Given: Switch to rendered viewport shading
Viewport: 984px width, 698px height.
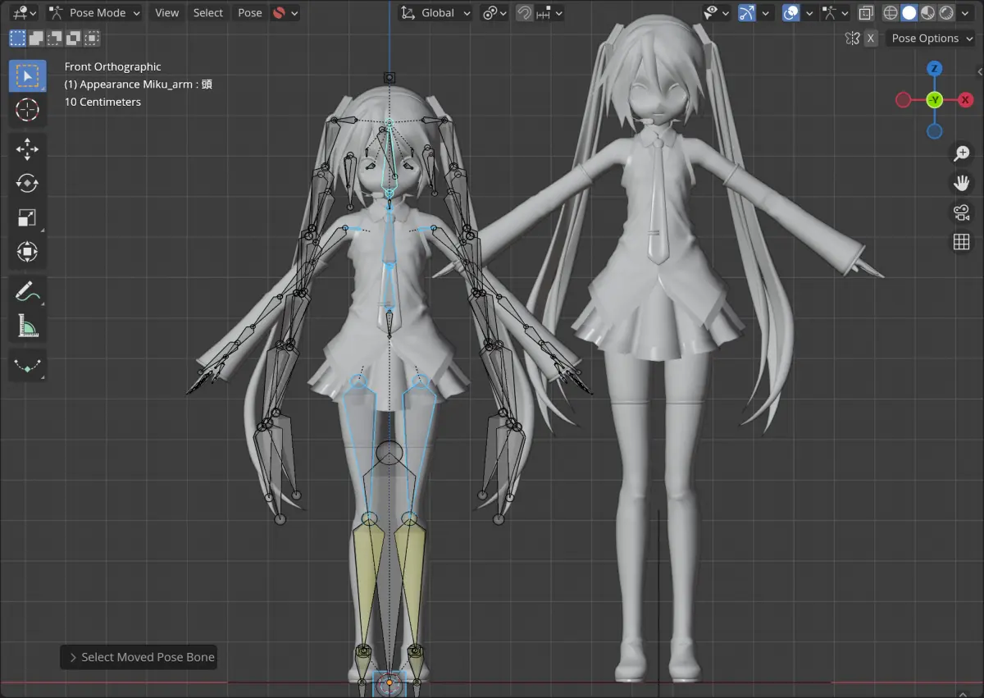Looking at the screenshot, I should [x=946, y=13].
